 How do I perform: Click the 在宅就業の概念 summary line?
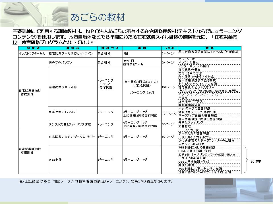(189, 70)
